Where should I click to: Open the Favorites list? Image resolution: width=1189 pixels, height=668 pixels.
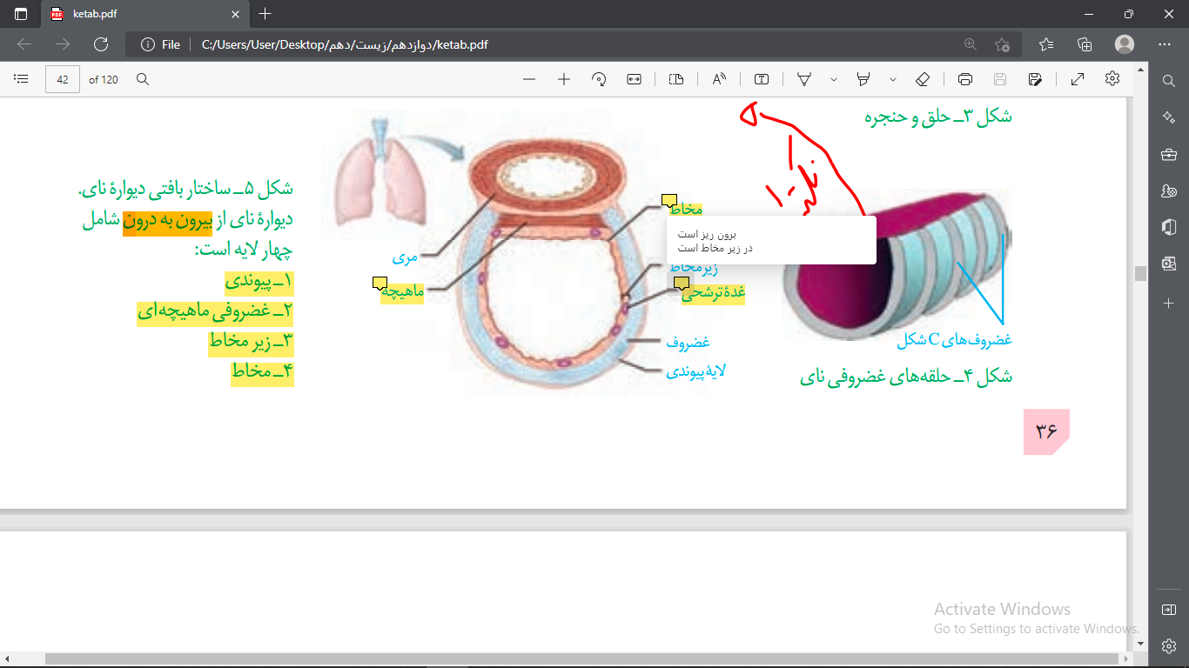point(1046,44)
